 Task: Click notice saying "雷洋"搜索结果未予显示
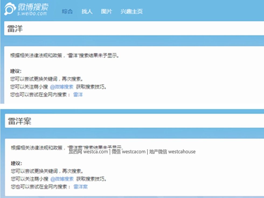tap(64, 55)
